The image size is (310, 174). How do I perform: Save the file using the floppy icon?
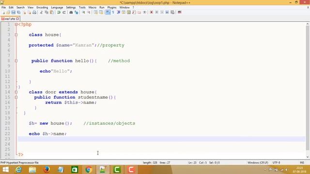13,13
